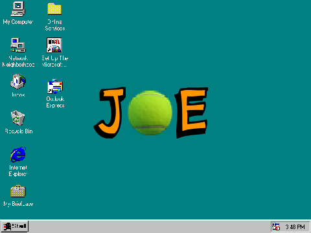The height and width of the screenshot is (233, 311).
Task: Open the Start menu button
Action: [14, 227]
